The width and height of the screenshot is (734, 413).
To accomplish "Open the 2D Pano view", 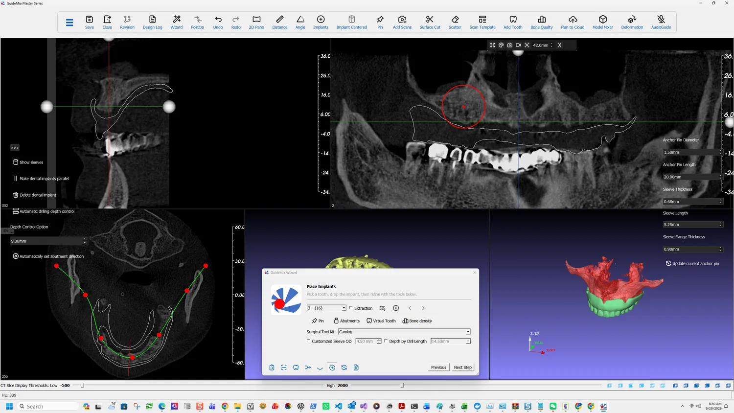I will 256,22.
